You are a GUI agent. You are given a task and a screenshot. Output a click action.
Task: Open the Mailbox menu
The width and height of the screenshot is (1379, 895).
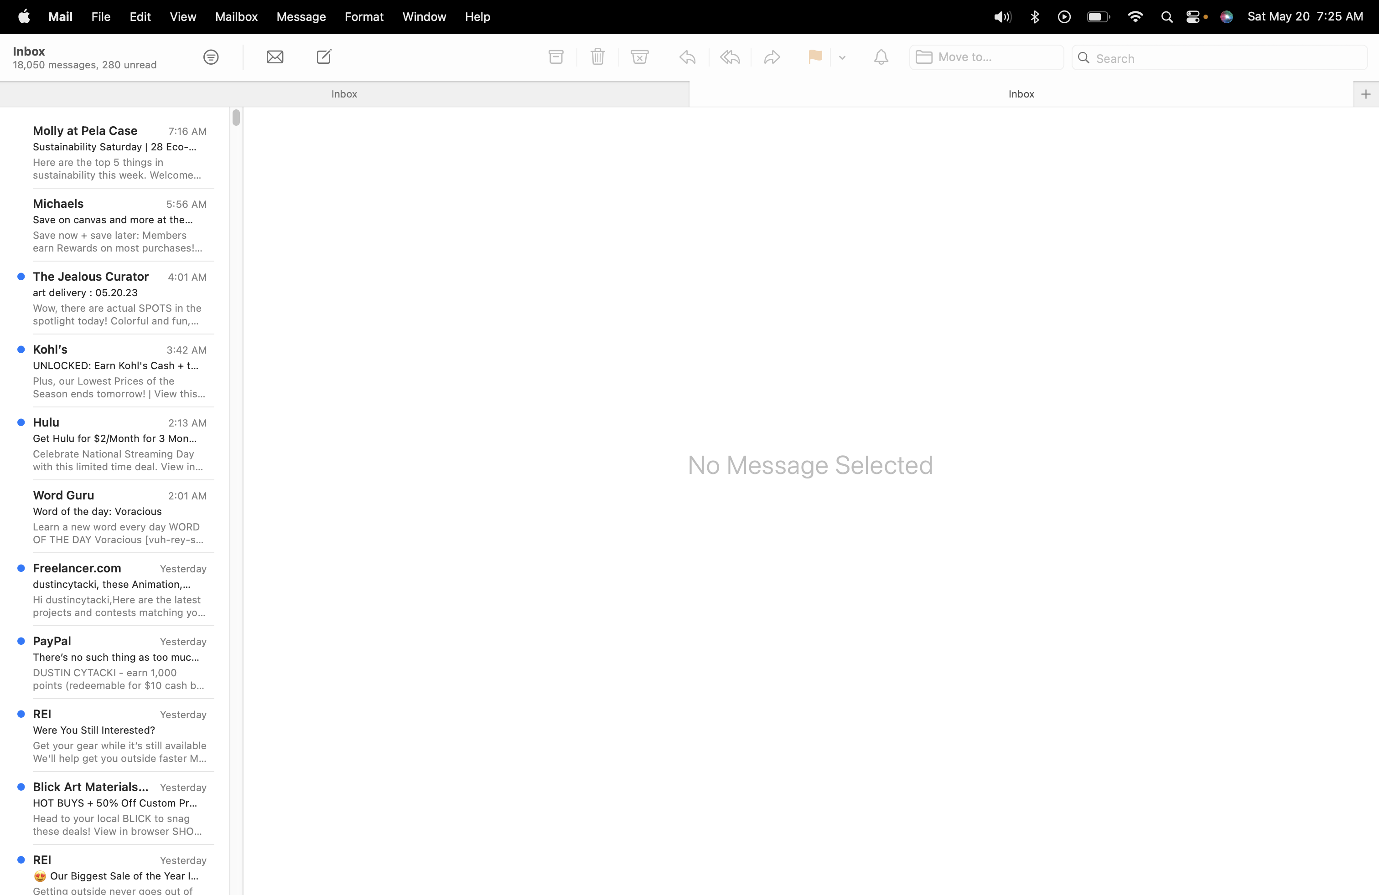click(x=236, y=17)
